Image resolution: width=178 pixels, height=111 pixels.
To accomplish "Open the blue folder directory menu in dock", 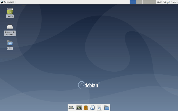I will (x=107, y=108).
